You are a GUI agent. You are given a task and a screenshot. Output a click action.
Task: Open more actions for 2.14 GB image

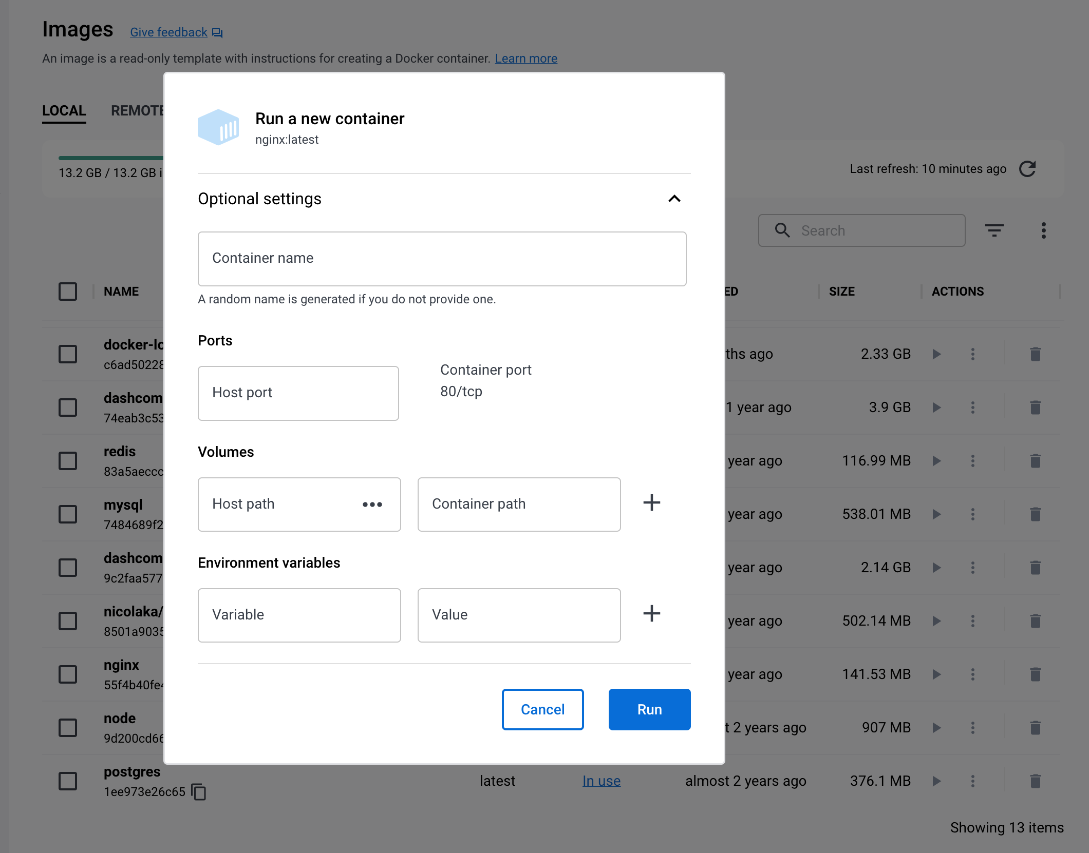coord(973,568)
